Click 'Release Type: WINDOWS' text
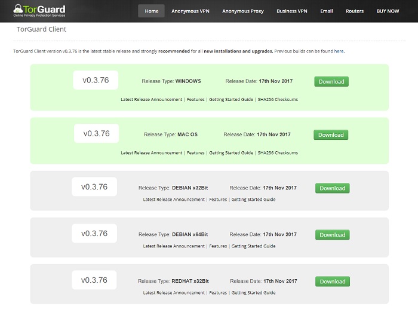418x309 pixels. coord(171,81)
